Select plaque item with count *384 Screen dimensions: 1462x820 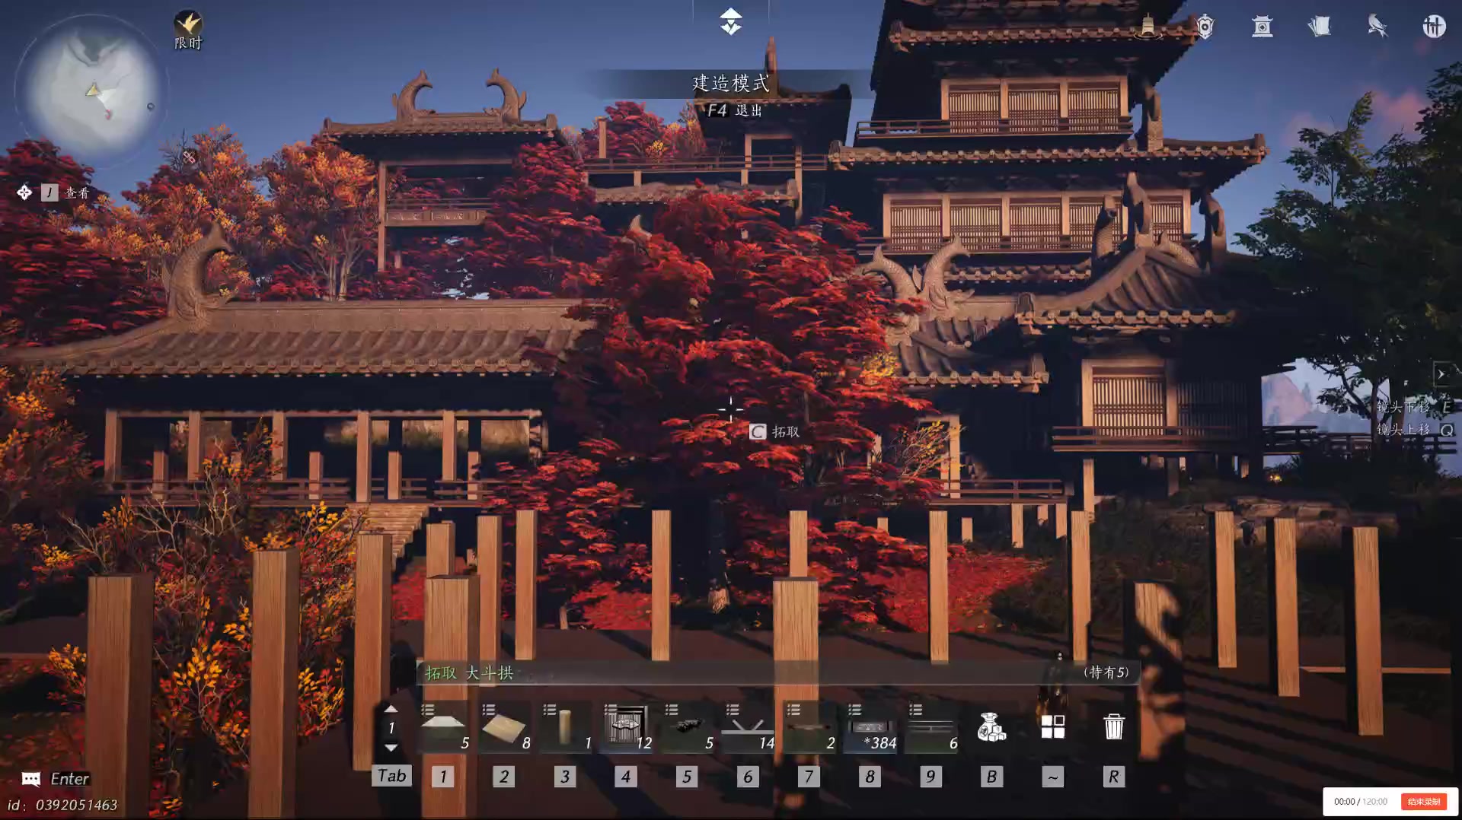(x=870, y=727)
